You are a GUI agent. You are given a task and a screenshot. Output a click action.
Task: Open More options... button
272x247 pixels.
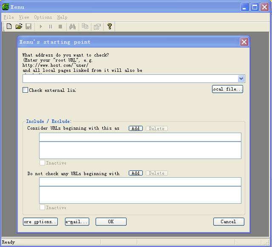(x=40, y=221)
